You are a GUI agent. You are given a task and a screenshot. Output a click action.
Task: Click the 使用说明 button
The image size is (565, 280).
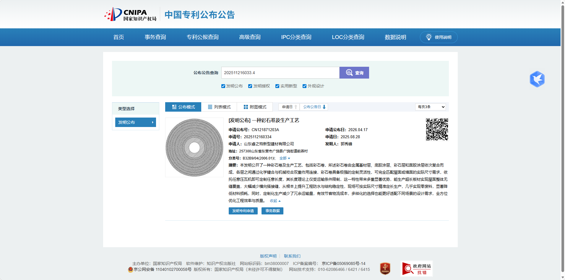pyautogui.click(x=439, y=37)
